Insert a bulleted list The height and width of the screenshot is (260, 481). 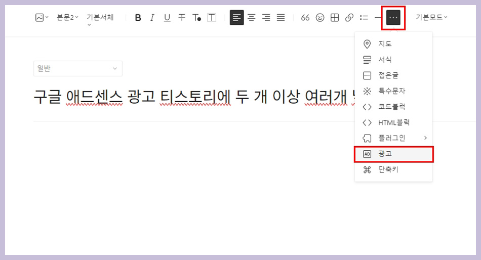coord(364,18)
